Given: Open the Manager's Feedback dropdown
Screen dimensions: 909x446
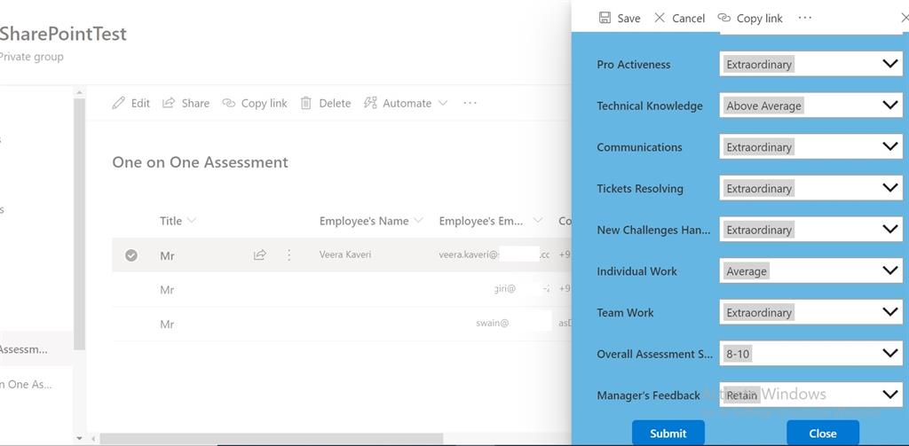Looking at the screenshot, I should pyautogui.click(x=811, y=395).
